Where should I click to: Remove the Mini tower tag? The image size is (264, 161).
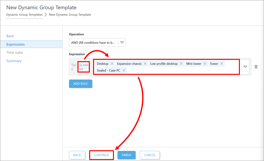[x=205, y=64]
